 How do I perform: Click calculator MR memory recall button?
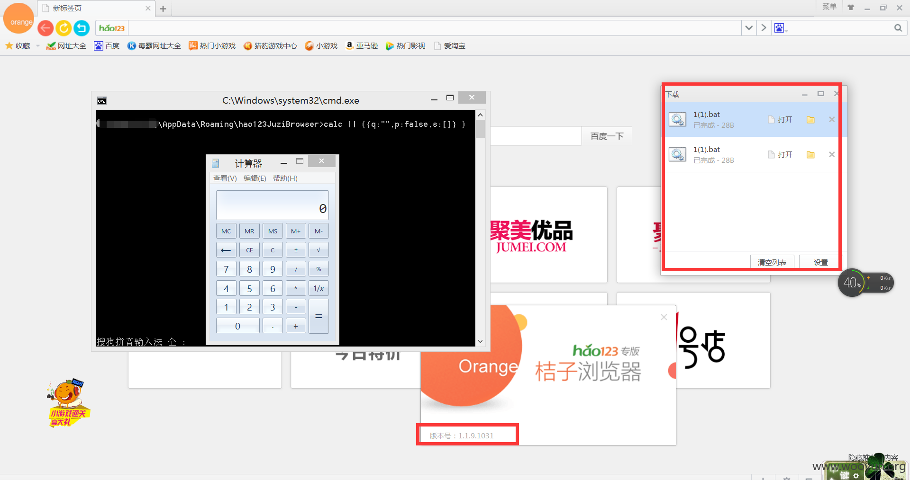point(249,231)
